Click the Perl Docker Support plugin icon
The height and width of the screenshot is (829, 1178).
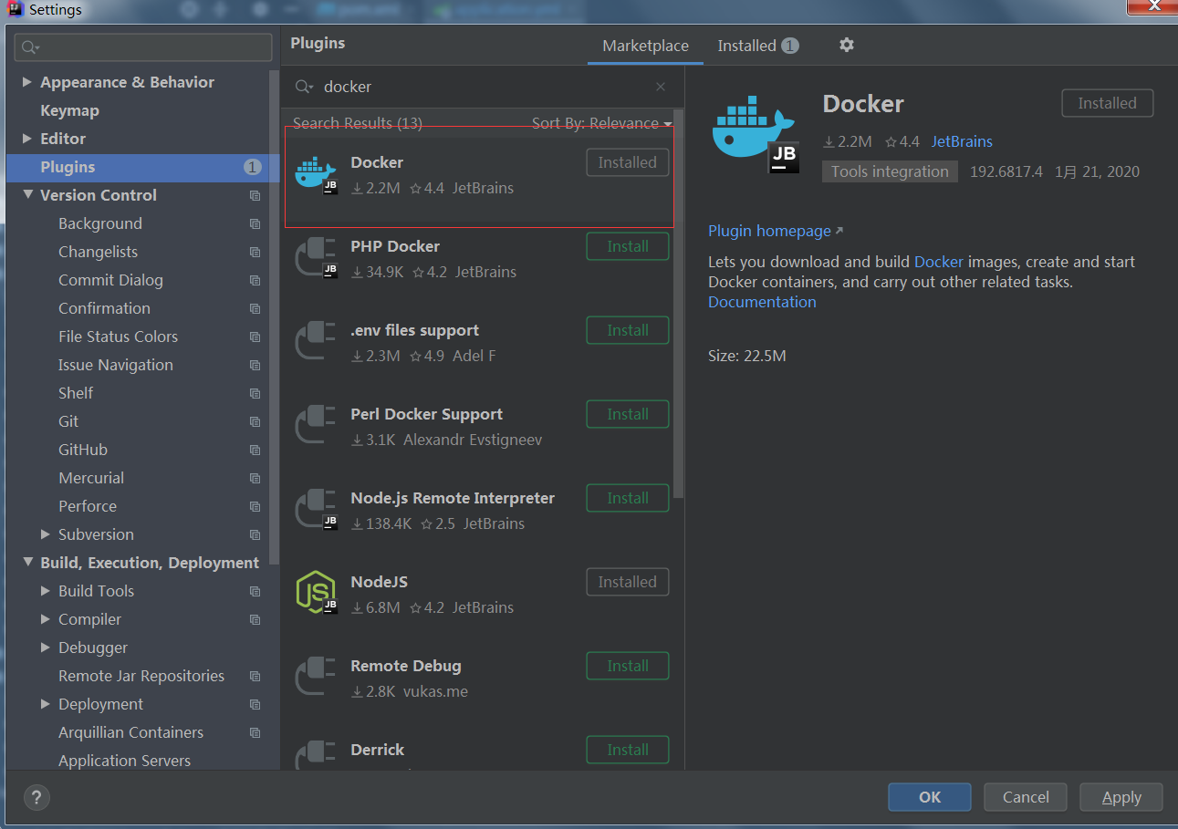point(316,426)
